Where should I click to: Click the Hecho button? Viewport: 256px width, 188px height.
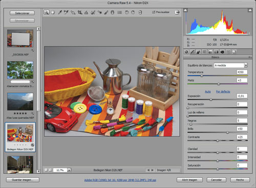point(240,180)
